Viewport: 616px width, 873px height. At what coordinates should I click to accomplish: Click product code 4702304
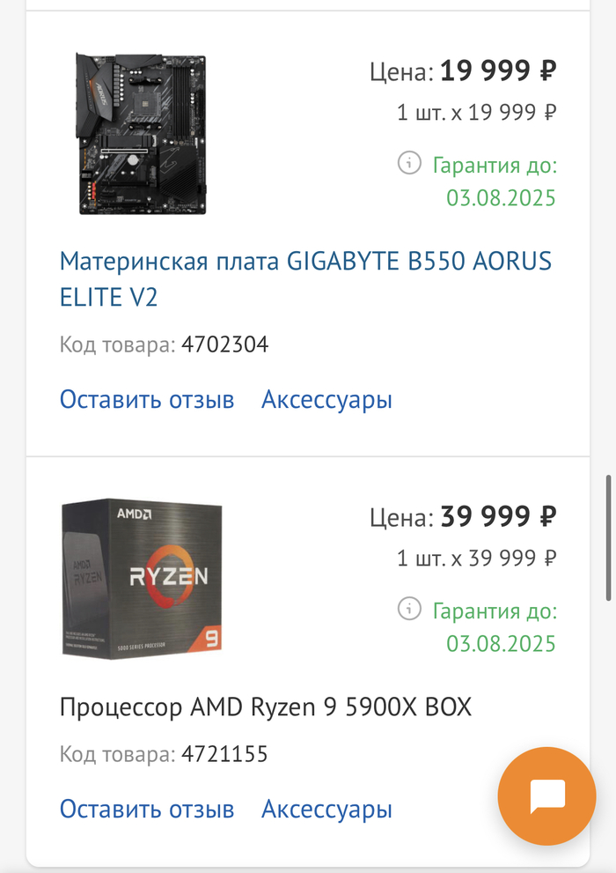click(x=224, y=344)
